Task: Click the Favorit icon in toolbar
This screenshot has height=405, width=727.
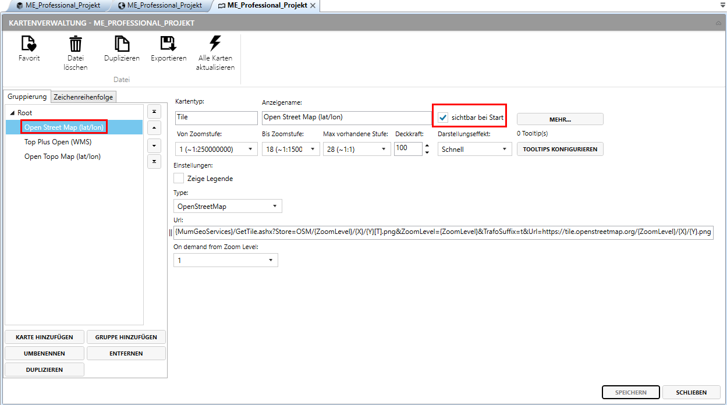Action: pyautogui.click(x=29, y=44)
